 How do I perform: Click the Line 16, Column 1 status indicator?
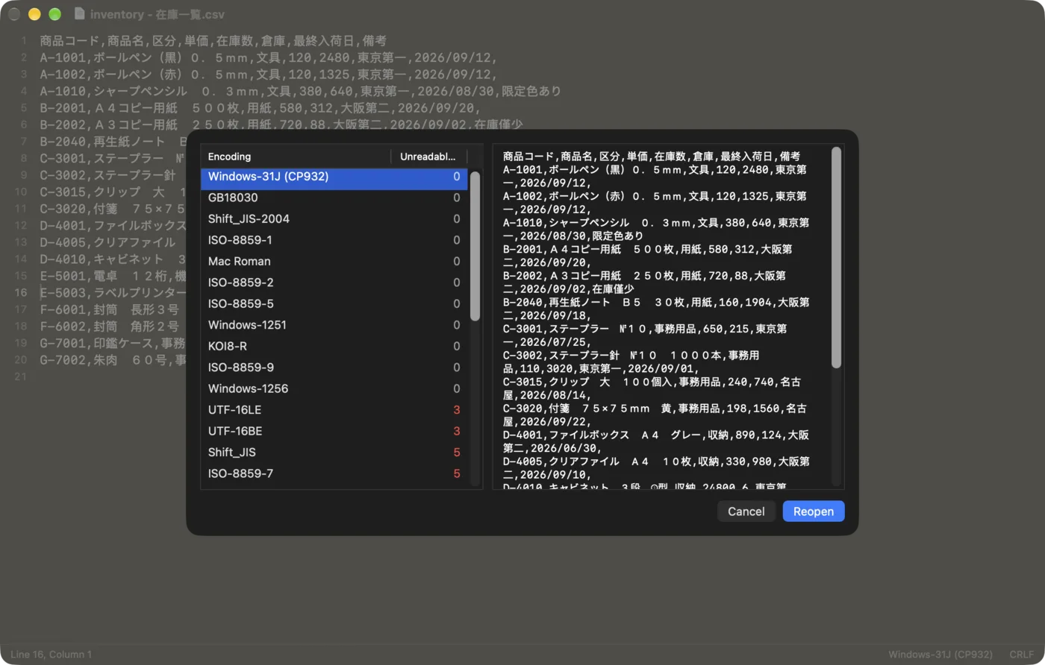pyautogui.click(x=52, y=655)
